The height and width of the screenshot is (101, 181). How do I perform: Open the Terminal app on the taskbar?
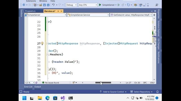pos(70,98)
